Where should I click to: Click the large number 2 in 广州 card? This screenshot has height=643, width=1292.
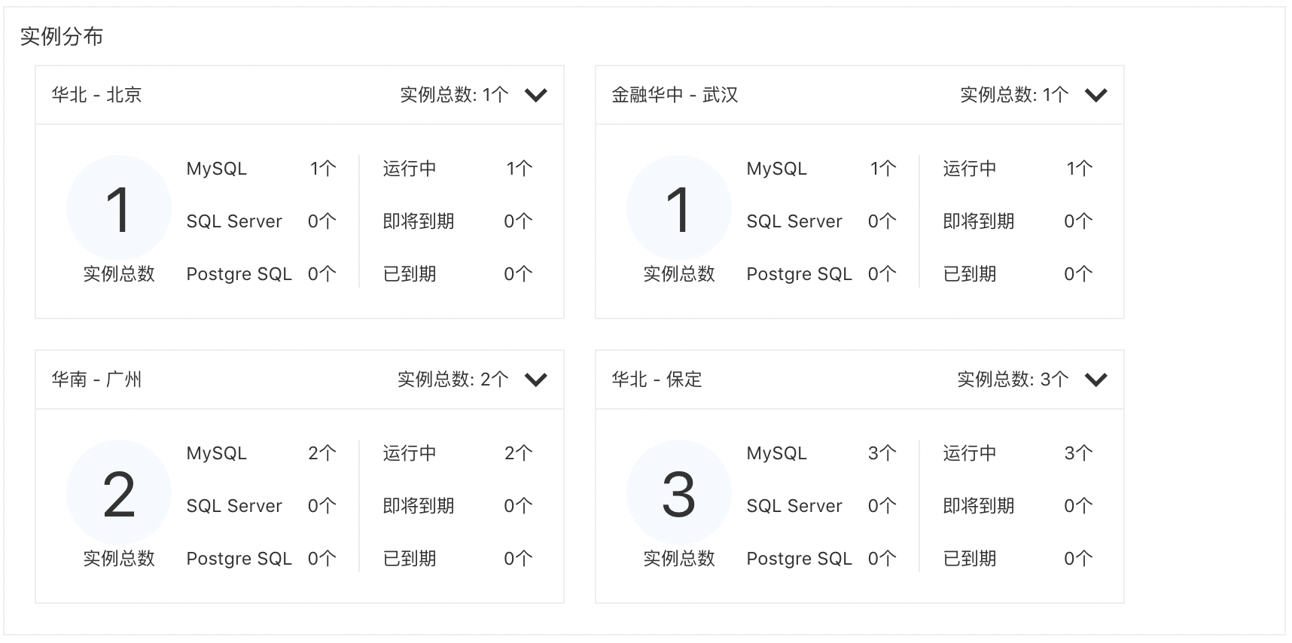pos(119,495)
